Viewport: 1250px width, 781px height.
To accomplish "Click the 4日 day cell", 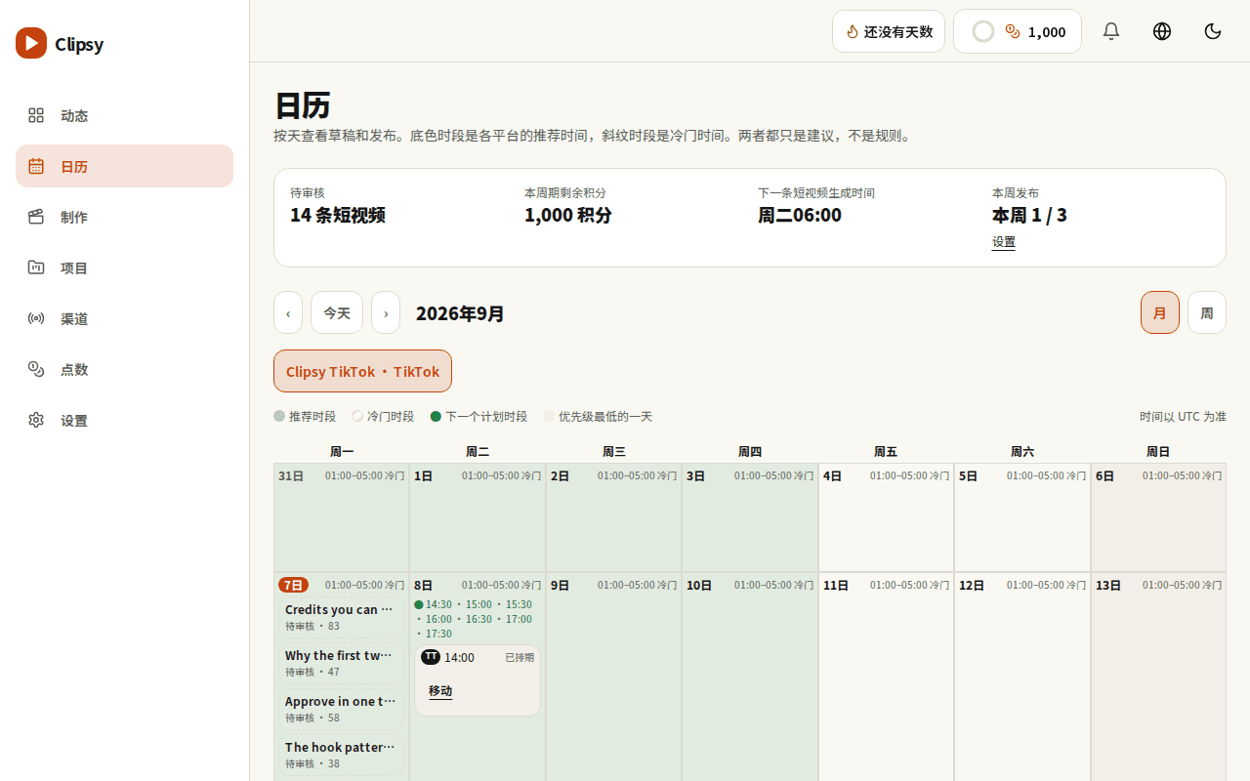I will [x=886, y=517].
